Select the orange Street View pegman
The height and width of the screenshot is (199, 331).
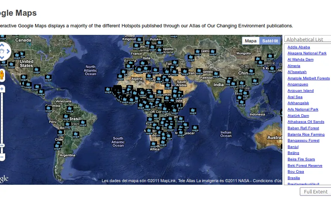(x=2, y=75)
